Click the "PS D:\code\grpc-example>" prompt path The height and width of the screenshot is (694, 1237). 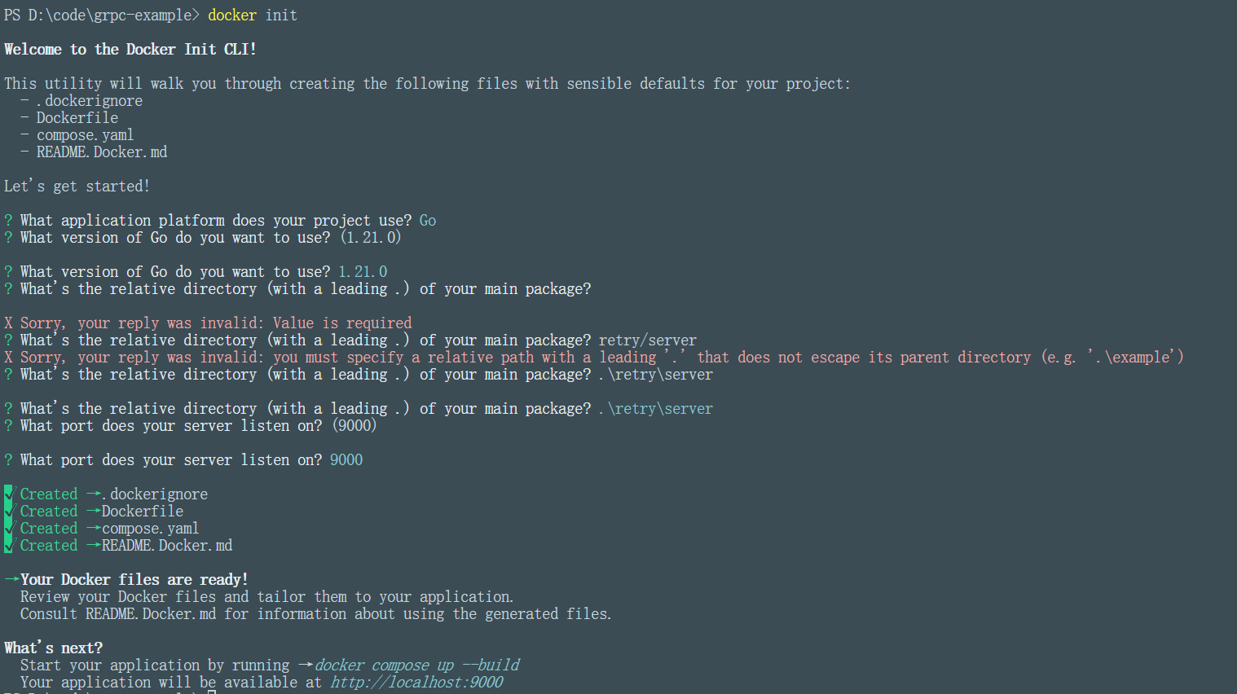(x=101, y=15)
